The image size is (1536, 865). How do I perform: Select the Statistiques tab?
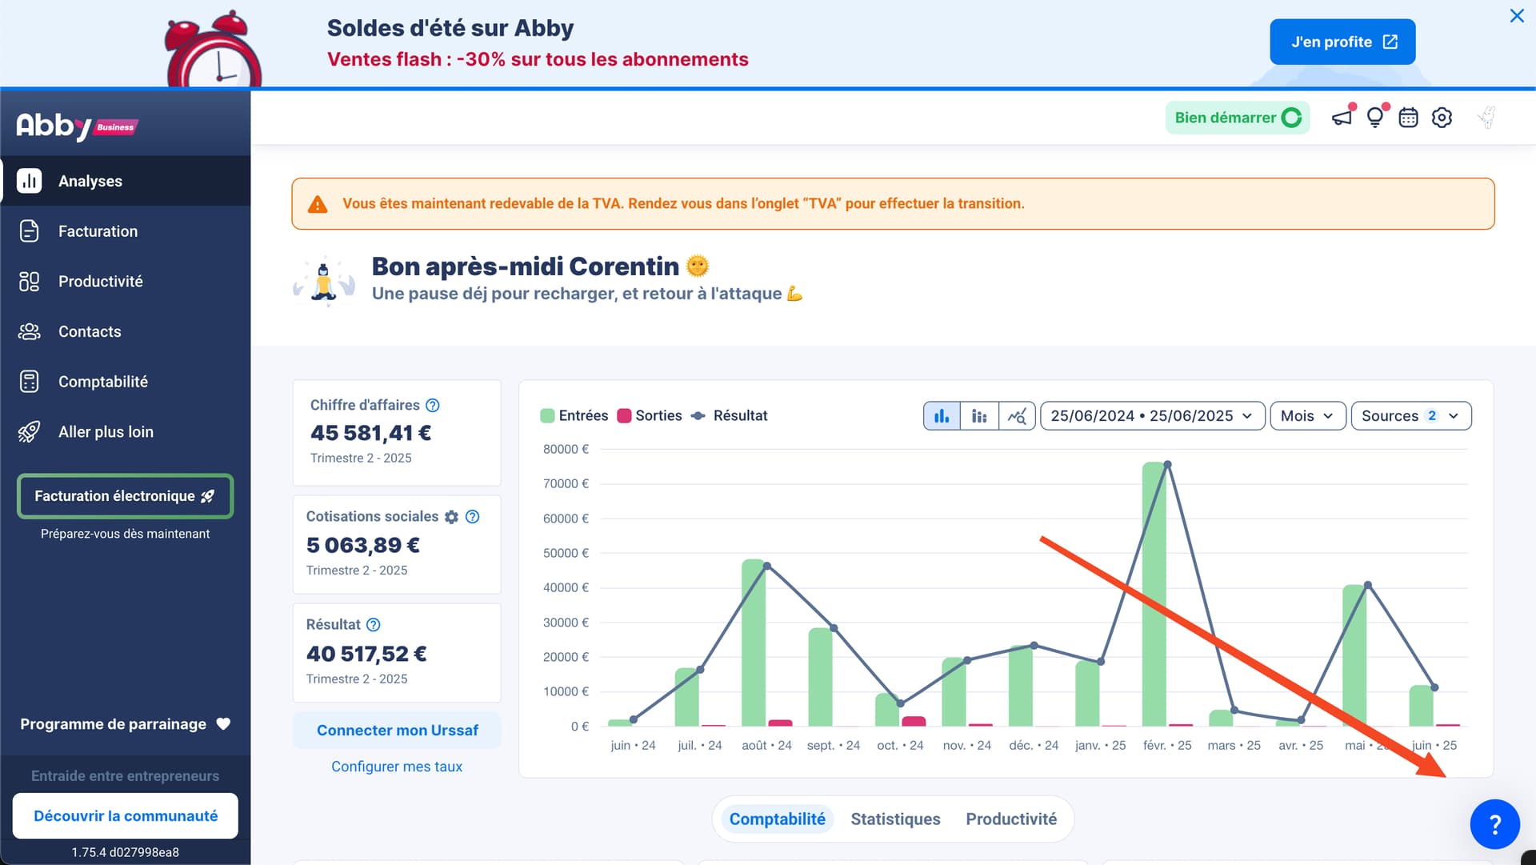[x=895, y=819]
